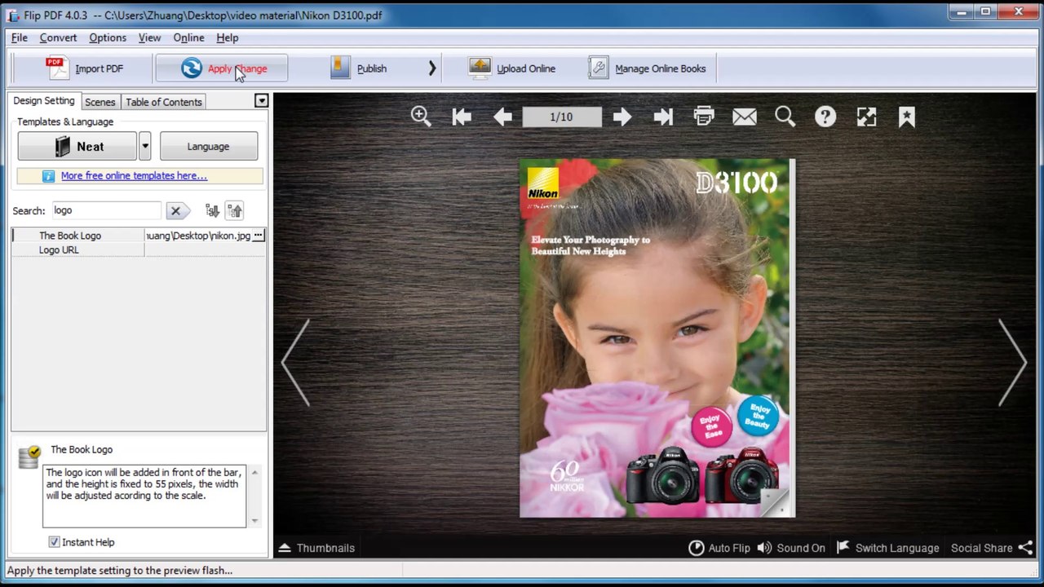Jump to first page icon
This screenshot has width=1044, height=587.
pyautogui.click(x=462, y=117)
